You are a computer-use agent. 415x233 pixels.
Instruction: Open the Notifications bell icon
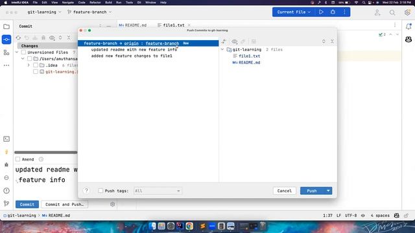tap(409, 27)
